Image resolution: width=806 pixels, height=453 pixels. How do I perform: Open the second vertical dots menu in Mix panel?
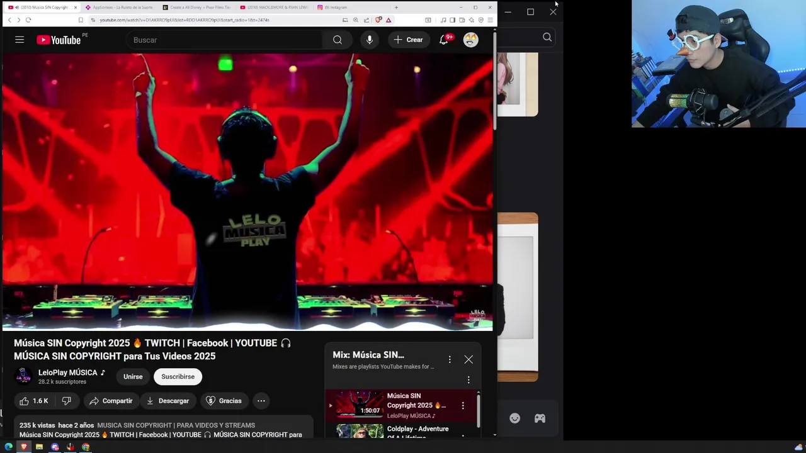point(468,380)
